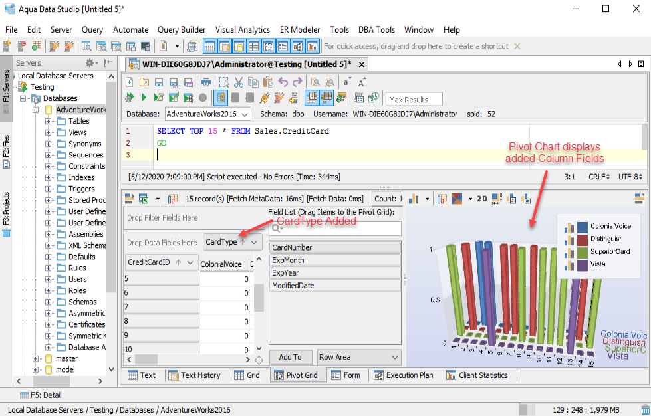The width and height of the screenshot is (651, 416).
Task: Run the script with green Execute arrow
Action: point(144,98)
